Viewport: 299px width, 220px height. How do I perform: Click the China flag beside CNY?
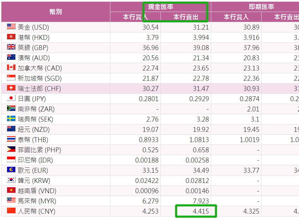11,211
